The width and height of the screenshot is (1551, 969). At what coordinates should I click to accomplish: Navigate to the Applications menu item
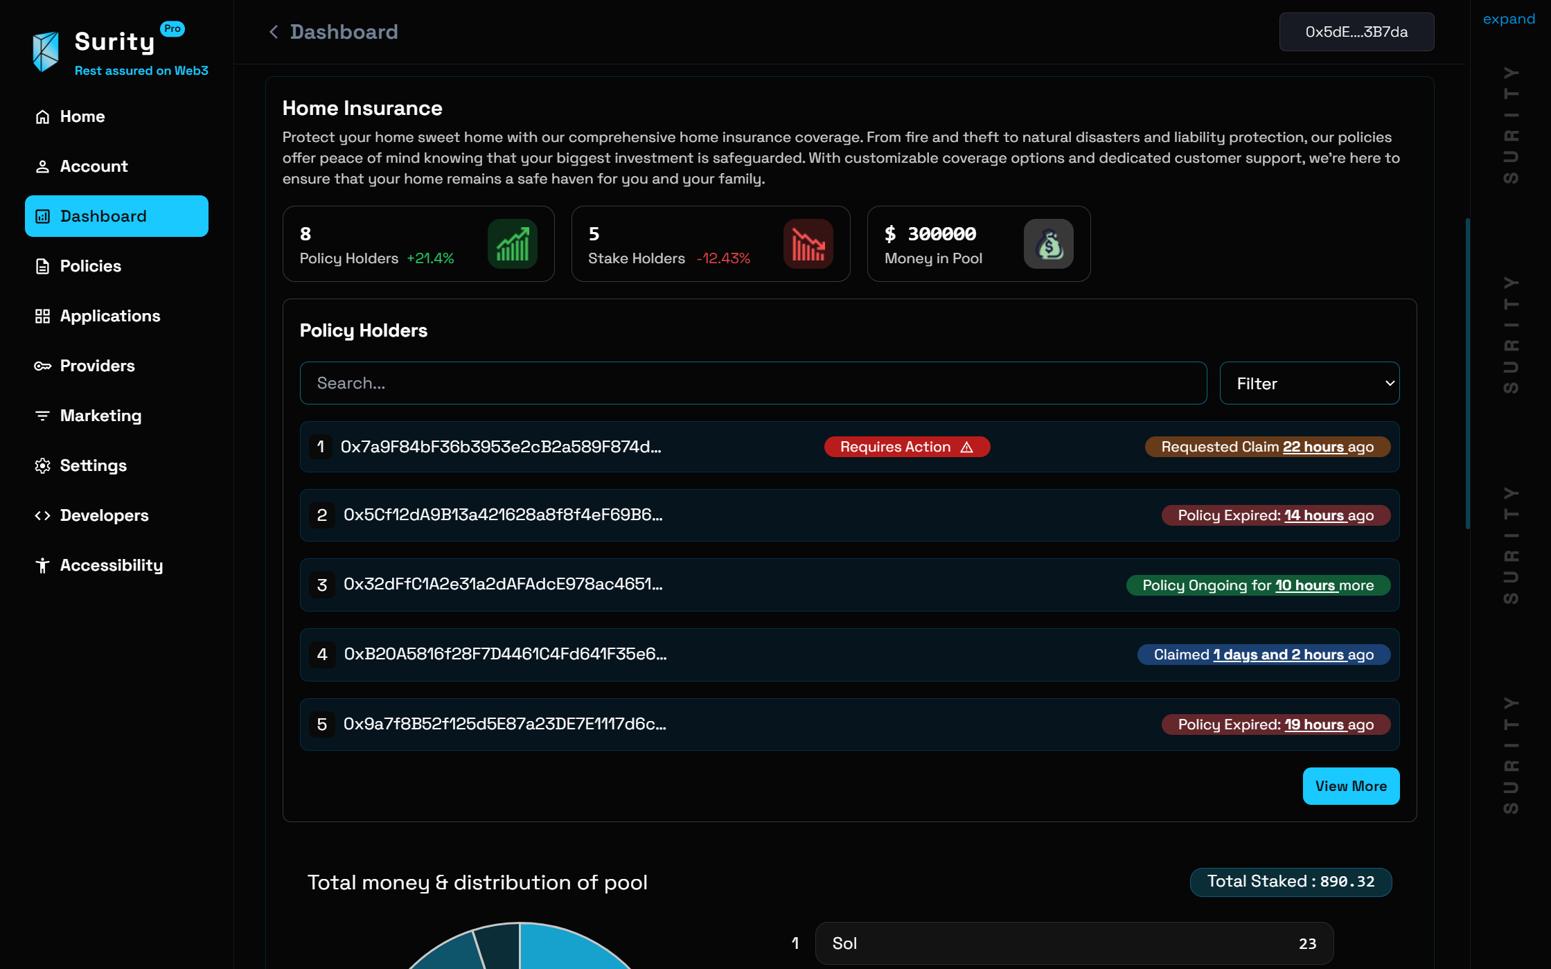coord(109,316)
